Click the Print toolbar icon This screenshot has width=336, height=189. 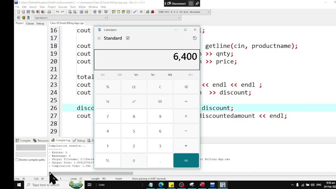point(49,12)
